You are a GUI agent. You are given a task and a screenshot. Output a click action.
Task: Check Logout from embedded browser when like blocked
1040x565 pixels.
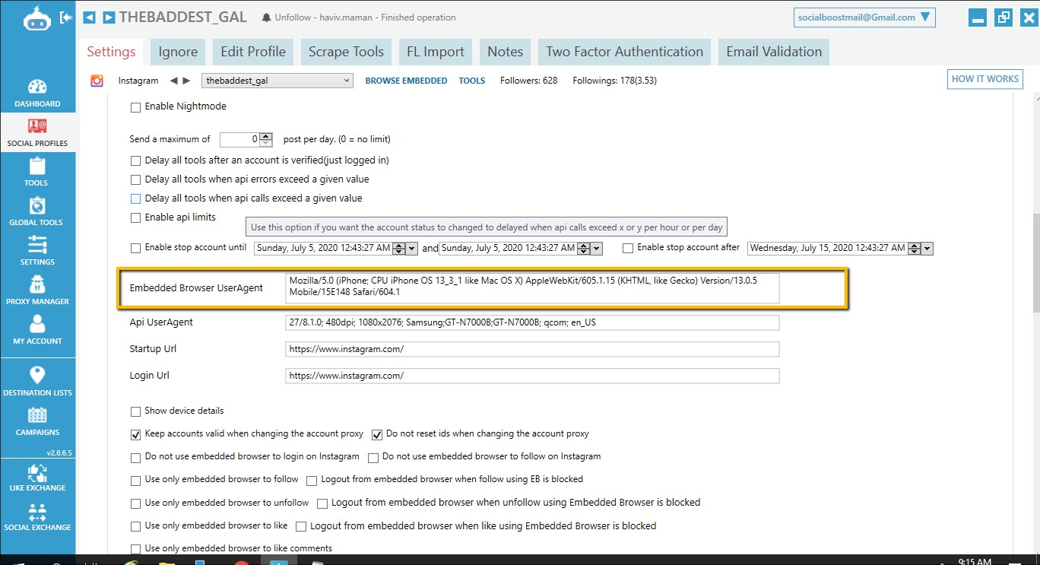(301, 526)
